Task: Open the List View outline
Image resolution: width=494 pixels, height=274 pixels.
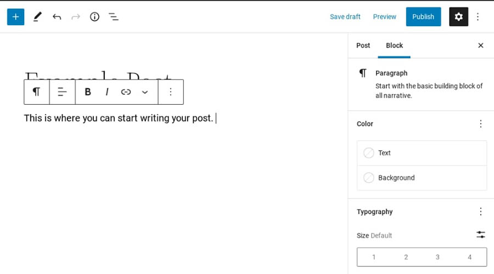Action: 114,16
